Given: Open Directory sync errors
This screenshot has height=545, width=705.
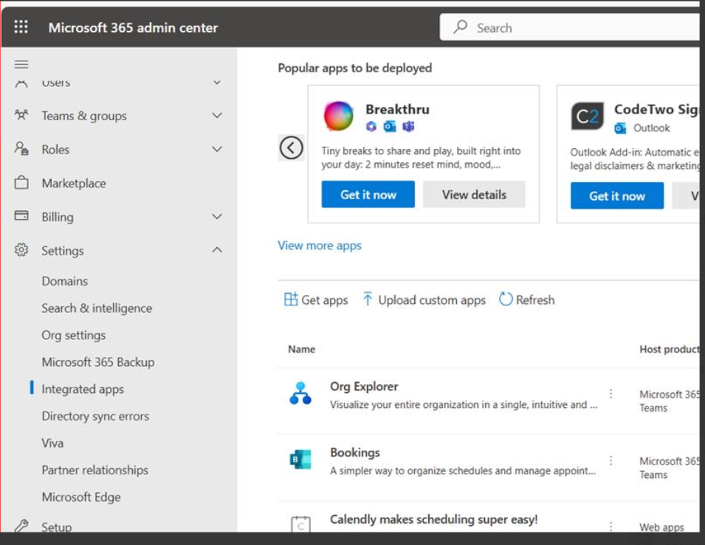Looking at the screenshot, I should (95, 416).
